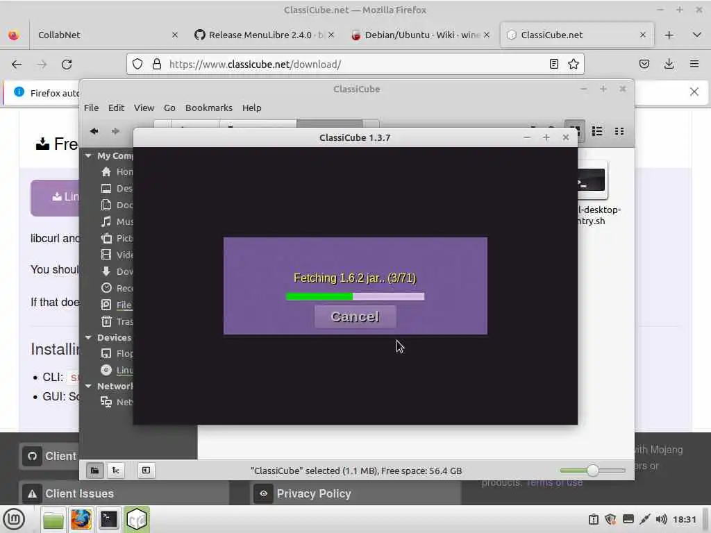Launch Files from the taskbar

[x=53, y=519]
